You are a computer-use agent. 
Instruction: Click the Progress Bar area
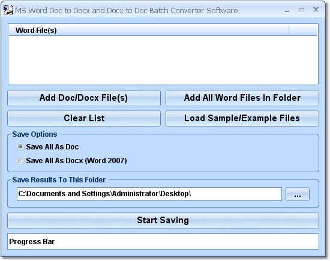pyautogui.click(x=163, y=242)
